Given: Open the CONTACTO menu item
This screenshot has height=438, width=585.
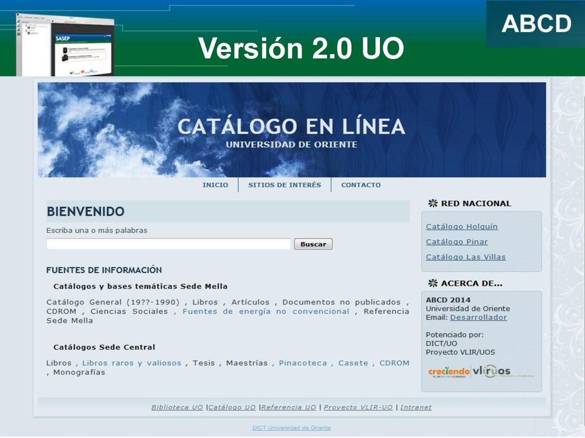Looking at the screenshot, I should (361, 185).
